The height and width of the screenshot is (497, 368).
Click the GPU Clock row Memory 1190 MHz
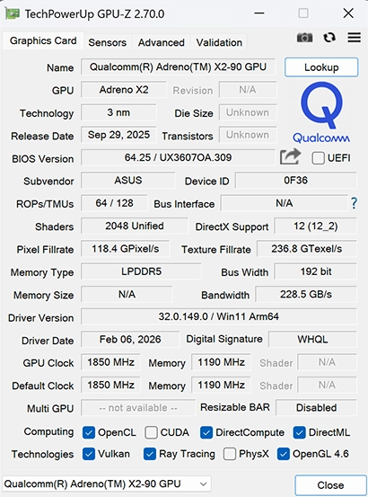(221, 362)
